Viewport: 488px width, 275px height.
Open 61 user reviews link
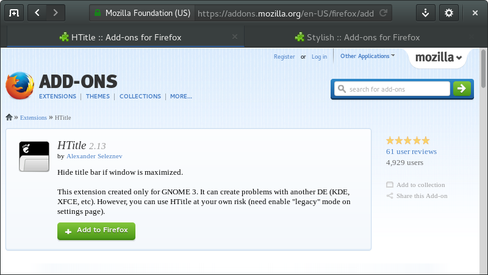(411, 152)
